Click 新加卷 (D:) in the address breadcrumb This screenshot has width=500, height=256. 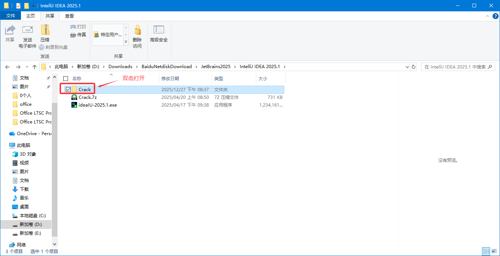pyautogui.click(x=87, y=67)
